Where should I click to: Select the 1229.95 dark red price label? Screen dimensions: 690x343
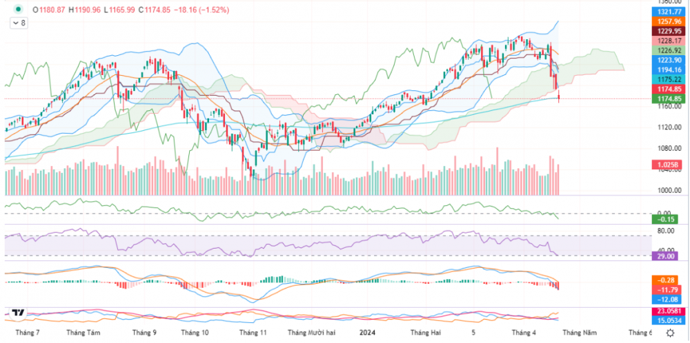point(668,31)
